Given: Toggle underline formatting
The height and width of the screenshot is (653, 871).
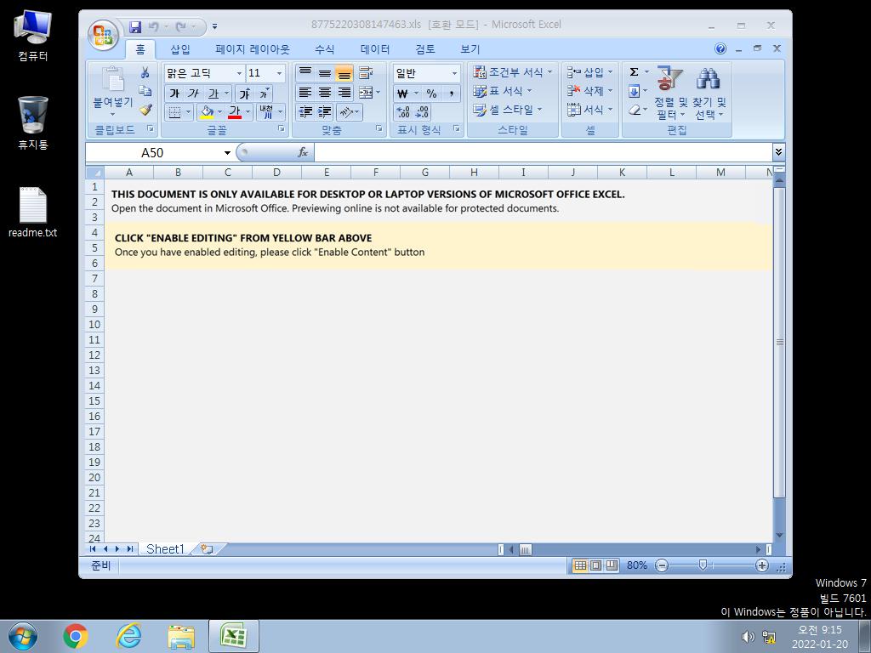Looking at the screenshot, I should click(x=213, y=94).
